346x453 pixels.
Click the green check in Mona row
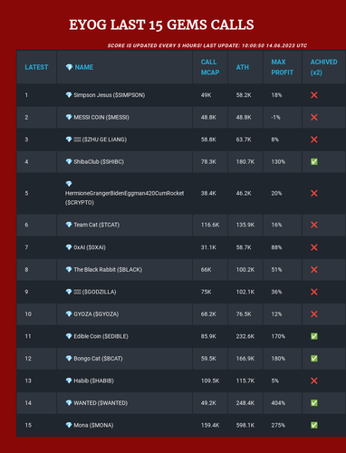point(314,425)
